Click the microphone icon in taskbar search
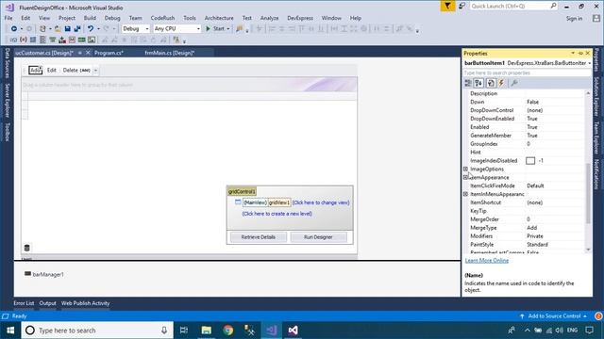This screenshot has height=339, width=604. [x=164, y=331]
